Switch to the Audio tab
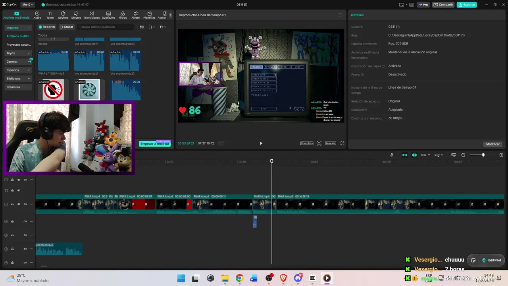 pyautogui.click(x=37, y=15)
